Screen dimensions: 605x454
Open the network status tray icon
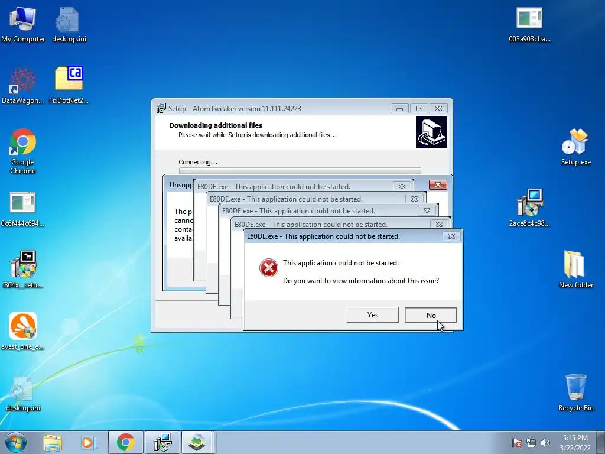531,443
